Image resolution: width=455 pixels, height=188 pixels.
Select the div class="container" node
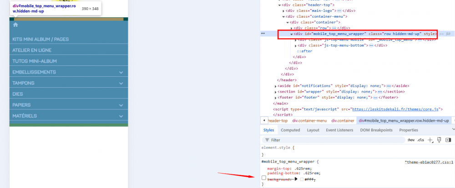315,22
